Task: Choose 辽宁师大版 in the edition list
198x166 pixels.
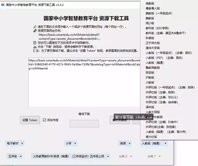Action: coord(153,43)
